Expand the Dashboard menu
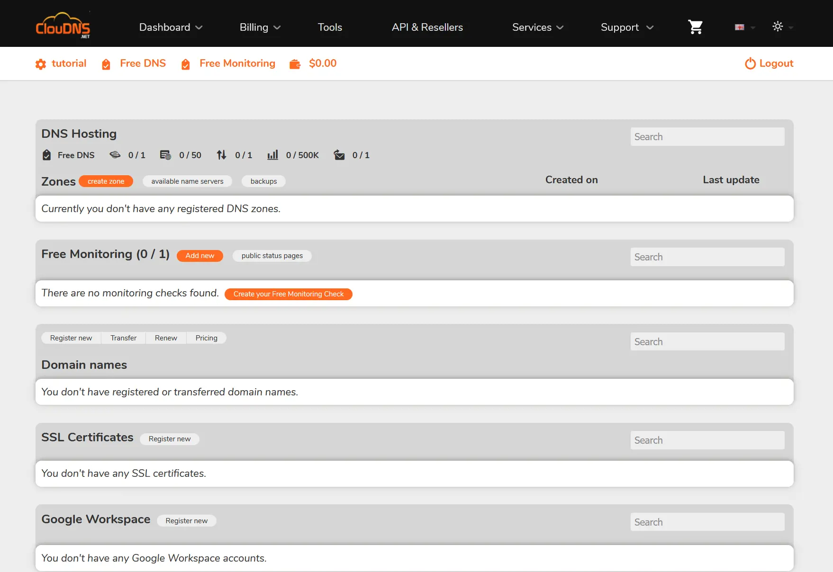The height and width of the screenshot is (572, 833). click(x=171, y=27)
